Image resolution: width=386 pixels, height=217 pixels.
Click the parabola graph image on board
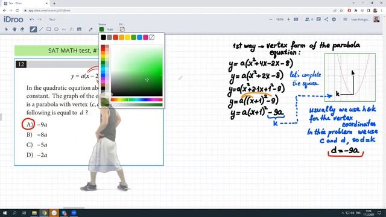point(350,78)
